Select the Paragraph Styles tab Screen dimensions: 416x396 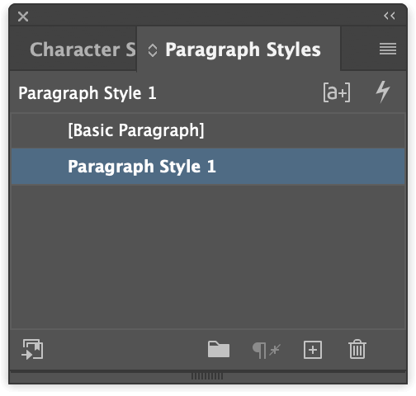click(243, 50)
